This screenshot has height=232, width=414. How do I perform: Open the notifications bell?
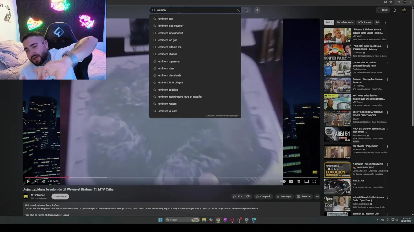pos(395,10)
